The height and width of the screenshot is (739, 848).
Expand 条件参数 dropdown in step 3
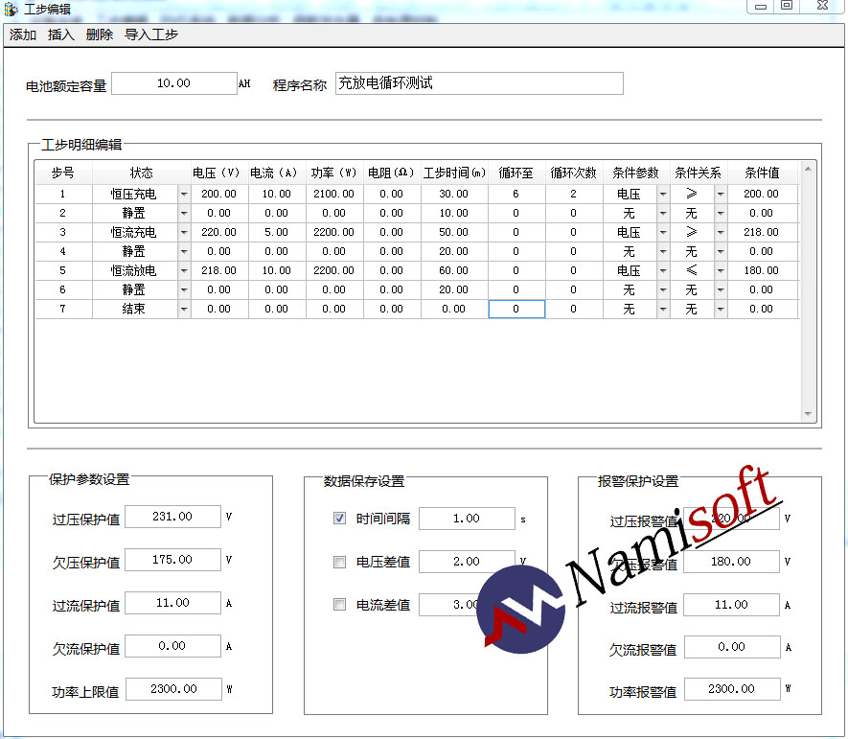(663, 232)
